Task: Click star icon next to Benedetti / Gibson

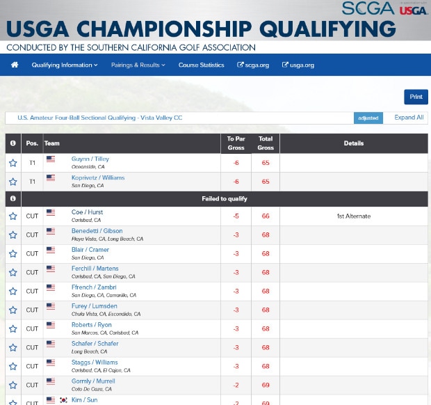Action: point(13,235)
